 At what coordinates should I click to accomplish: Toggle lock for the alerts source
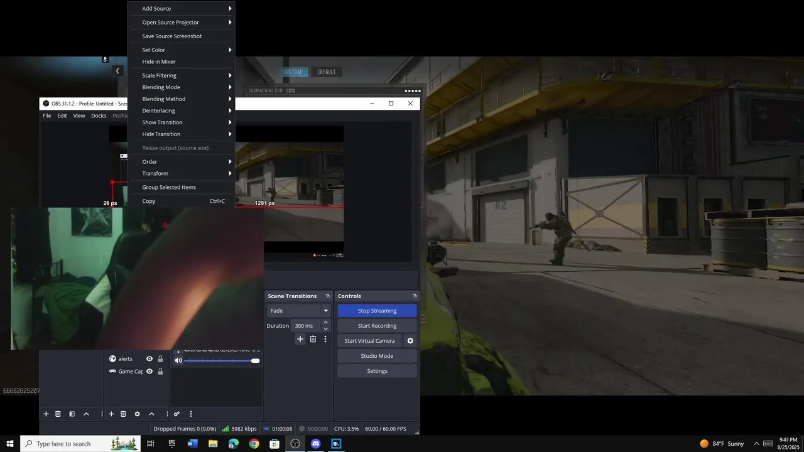coord(160,358)
